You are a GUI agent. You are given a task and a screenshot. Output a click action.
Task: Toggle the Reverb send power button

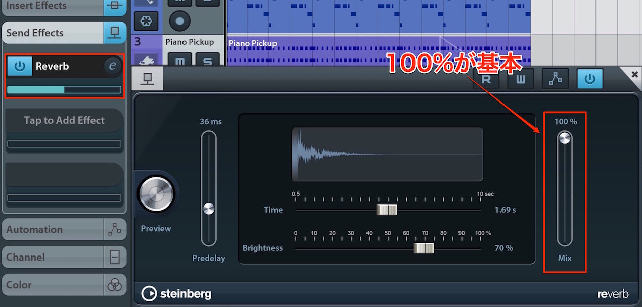20,66
